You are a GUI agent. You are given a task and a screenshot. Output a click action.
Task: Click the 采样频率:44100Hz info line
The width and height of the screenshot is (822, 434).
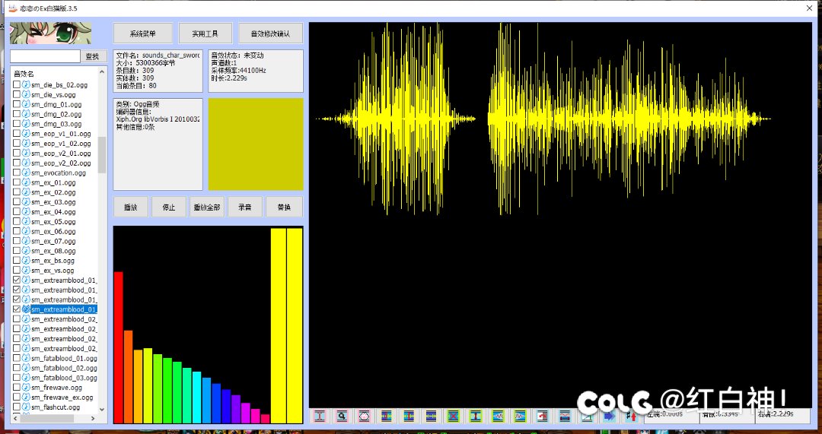238,70
